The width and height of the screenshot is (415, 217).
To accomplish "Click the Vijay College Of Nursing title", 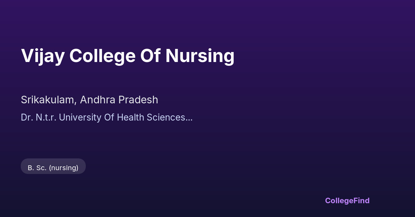I will point(128,55).
